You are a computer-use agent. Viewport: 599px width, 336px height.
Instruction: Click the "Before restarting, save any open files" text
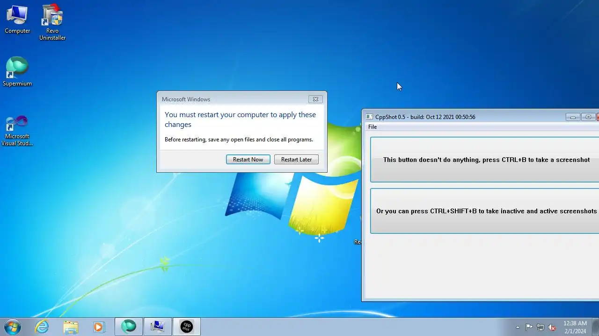239,140
